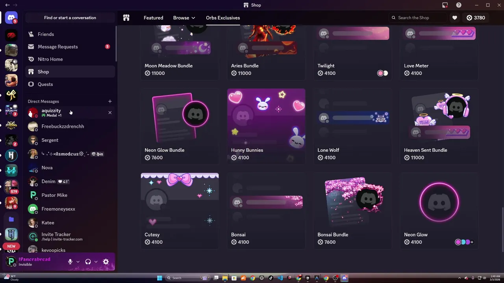Toggle the microphone mute button

click(70, 262)
